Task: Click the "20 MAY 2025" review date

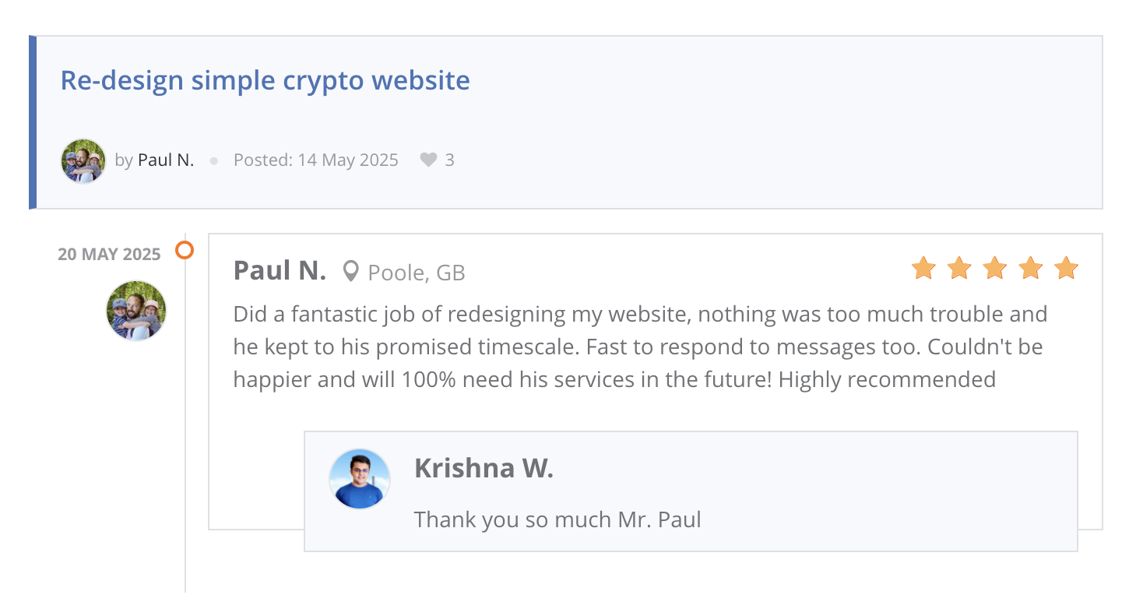Action: [x=109, y=255]
